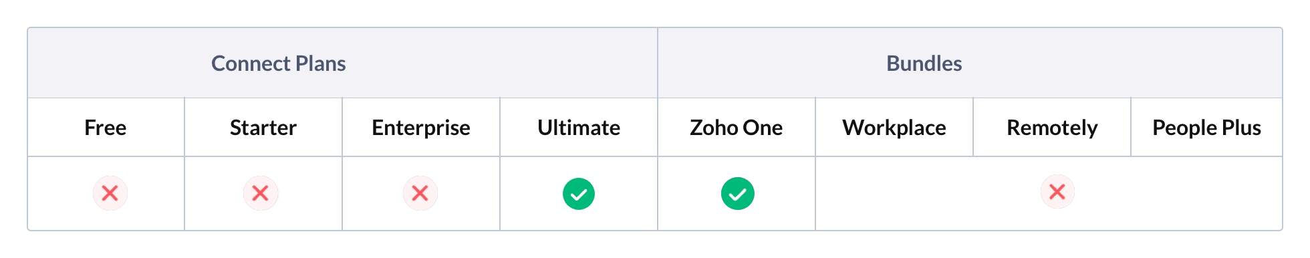Click the red cross under Workplace bundles
This screenshot has height=258, width=1310.
(x=1057, y=192)
